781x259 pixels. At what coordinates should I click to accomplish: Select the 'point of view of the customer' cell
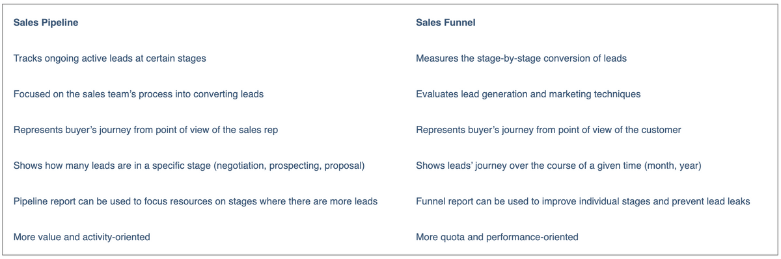tap(549, 130)
